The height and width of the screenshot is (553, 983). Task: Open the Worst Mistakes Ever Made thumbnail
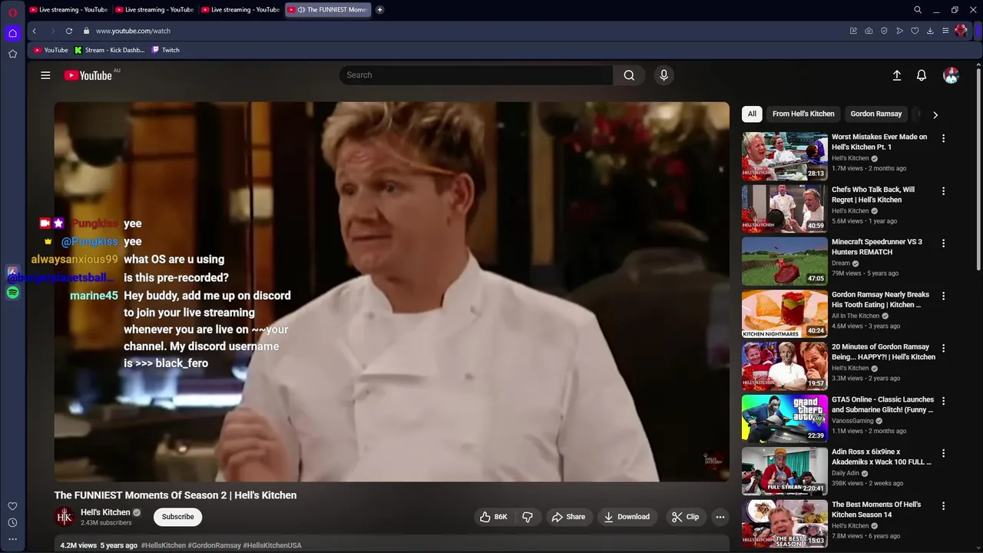784,156
